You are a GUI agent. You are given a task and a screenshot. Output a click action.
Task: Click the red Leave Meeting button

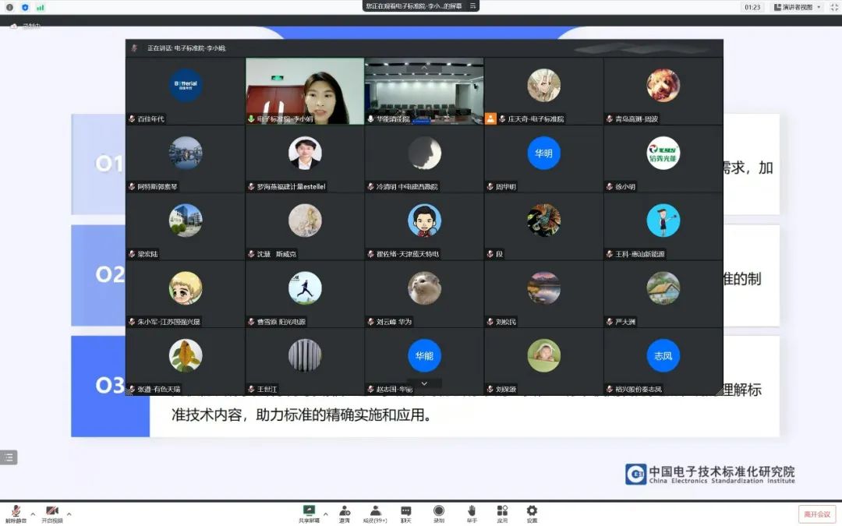coord(816,514)
